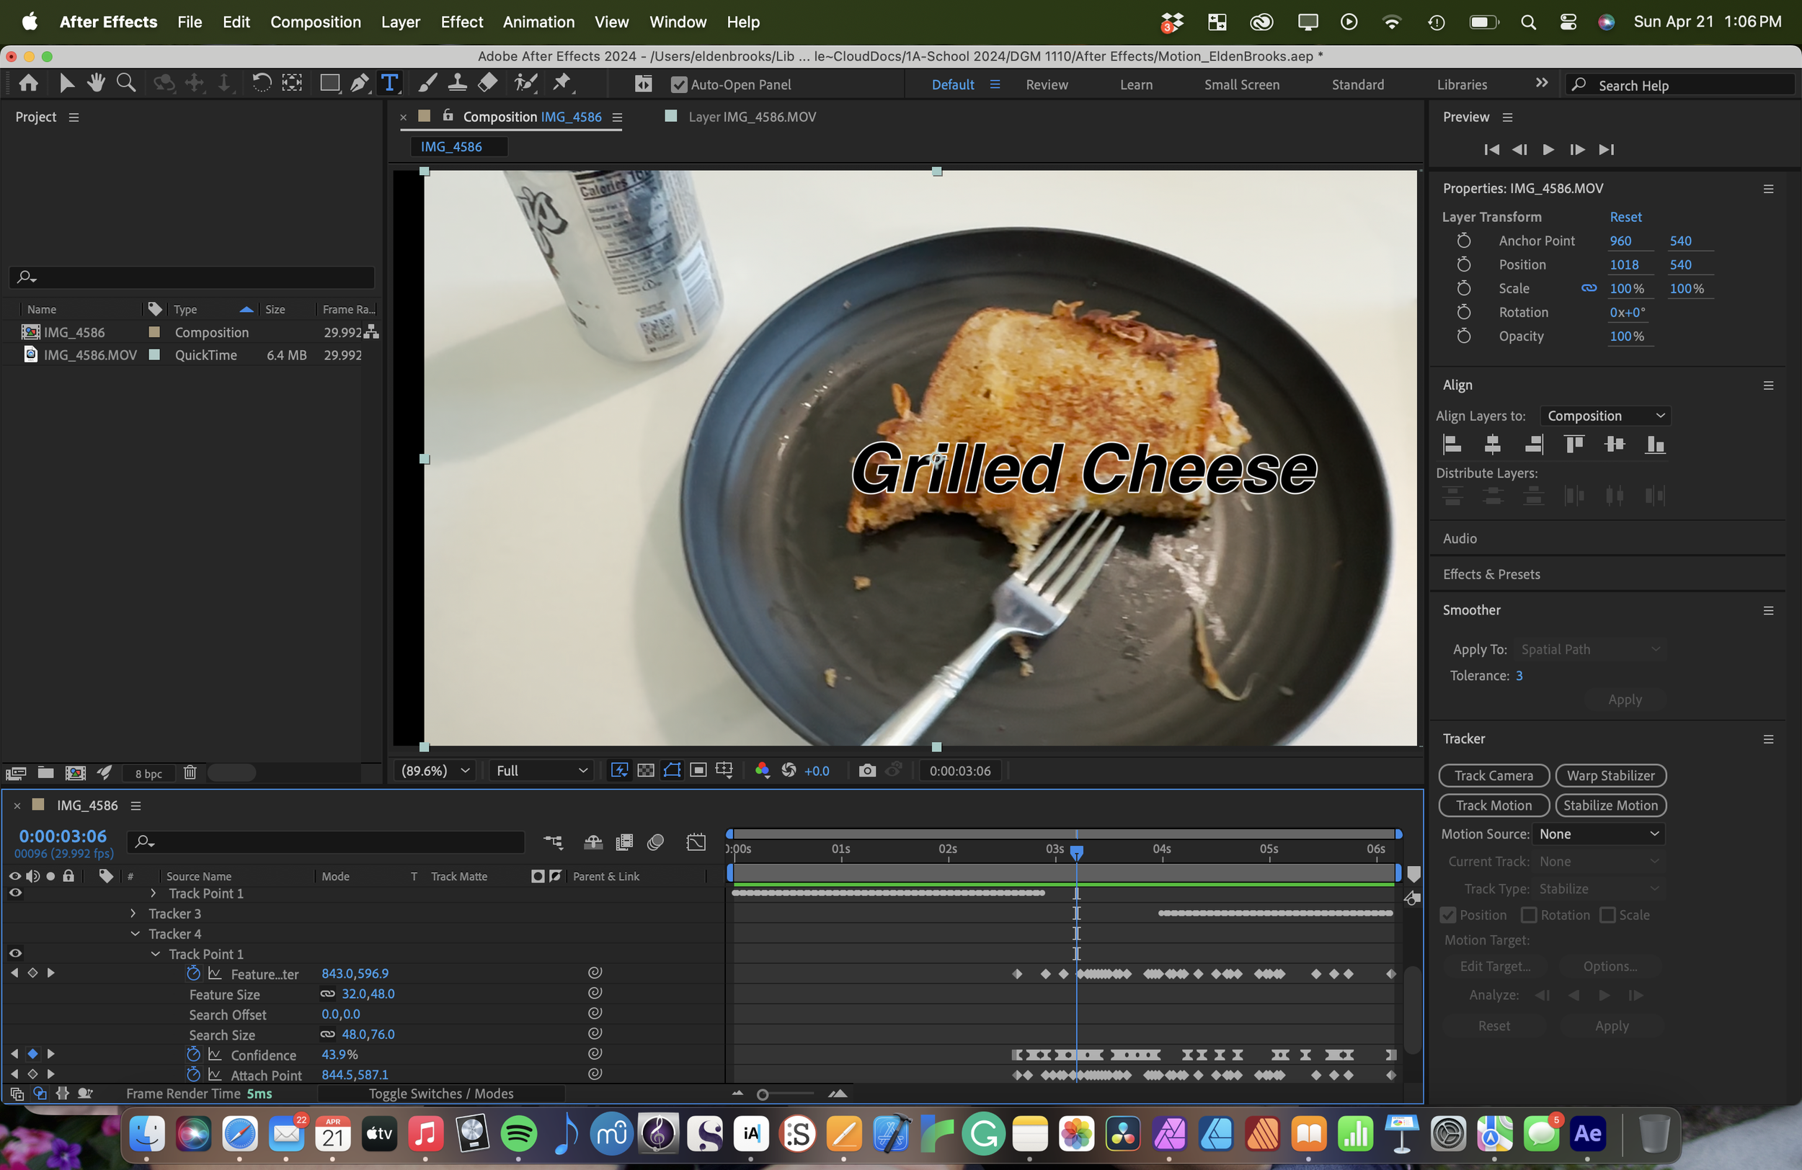Open the Full resolution dropdown

(541, 770)
